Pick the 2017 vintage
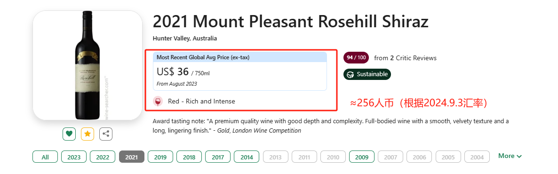 point(218,157)
